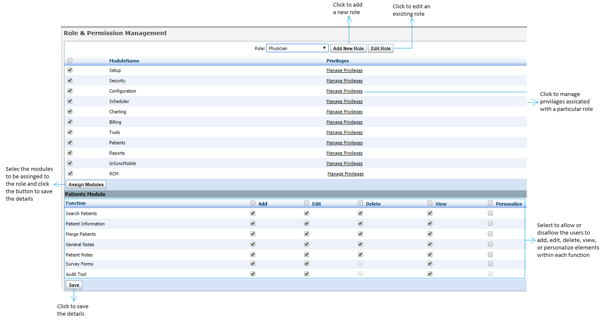
Task: Uncheck View permission for Audit Tool
Action: (430, 274)
